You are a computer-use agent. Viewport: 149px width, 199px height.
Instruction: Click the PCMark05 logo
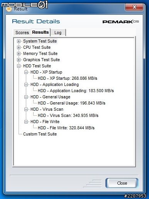[x=121, y=22]
